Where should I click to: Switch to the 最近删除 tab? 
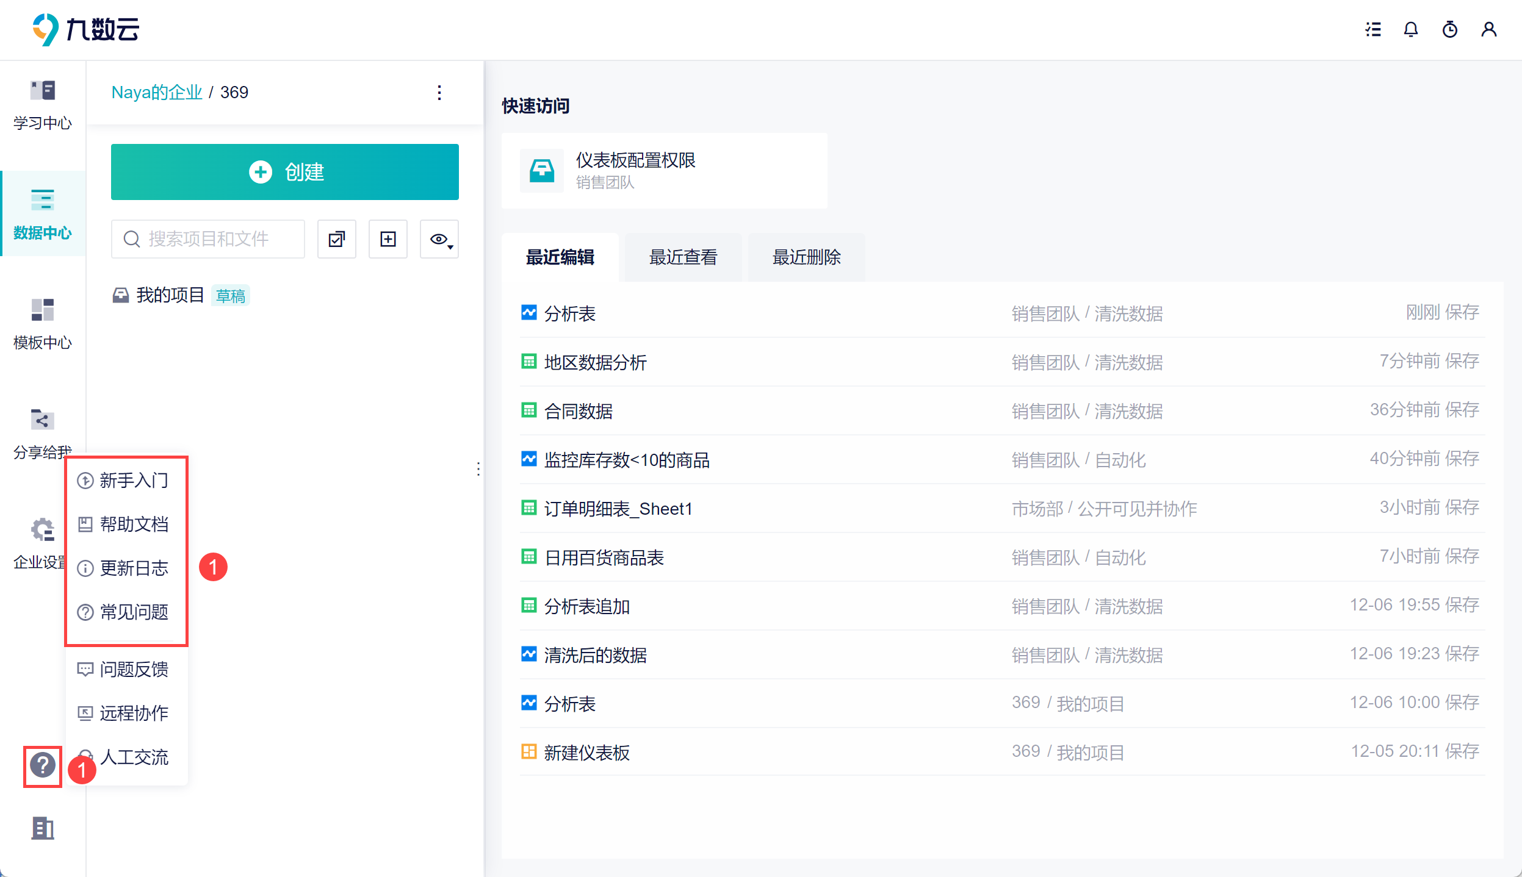(x=806, y=257)
